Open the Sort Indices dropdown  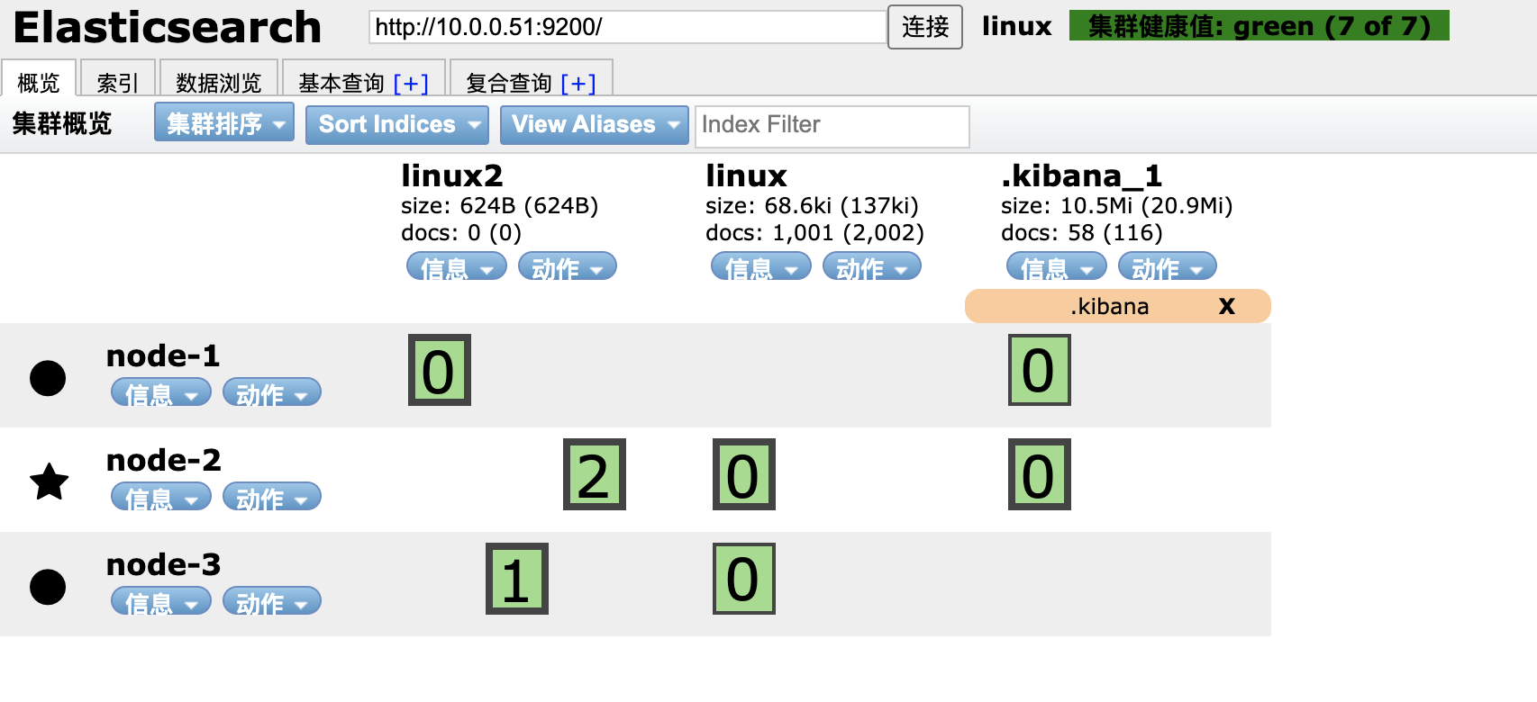397,124
